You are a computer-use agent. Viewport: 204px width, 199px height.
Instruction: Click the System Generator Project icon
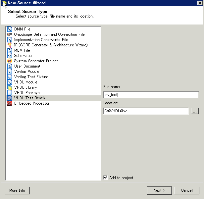[10, 61]
